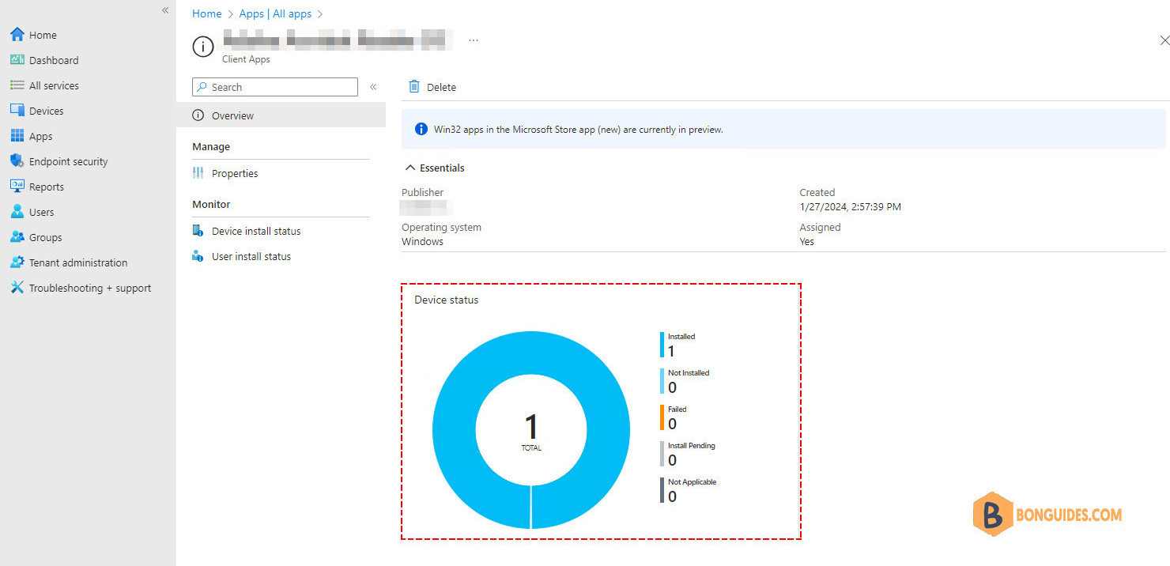The width and height of the screenshot is (1170, 566).
Task: Open the Dashboard chart icon
Action: pyautogui.click(x=17, y=60)
